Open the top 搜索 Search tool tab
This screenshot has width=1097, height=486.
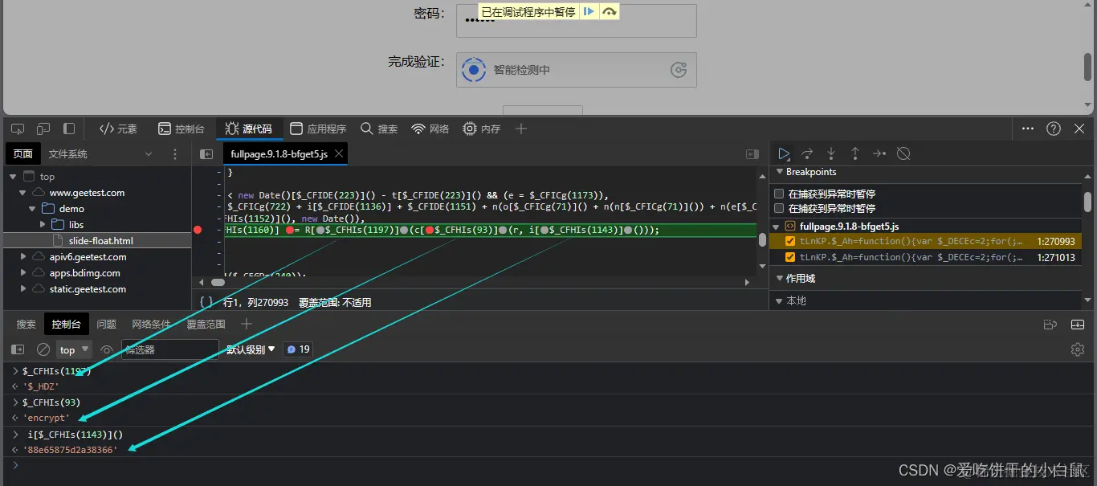point(379,129)
